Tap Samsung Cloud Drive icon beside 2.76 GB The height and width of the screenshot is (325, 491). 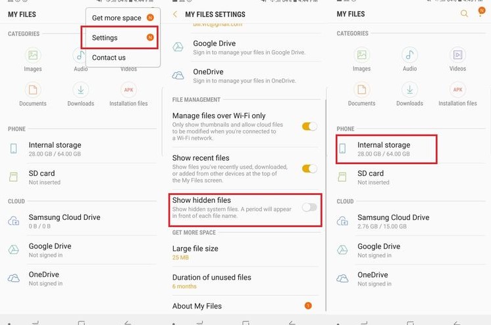pyautogui.click(x=342, y=221)
